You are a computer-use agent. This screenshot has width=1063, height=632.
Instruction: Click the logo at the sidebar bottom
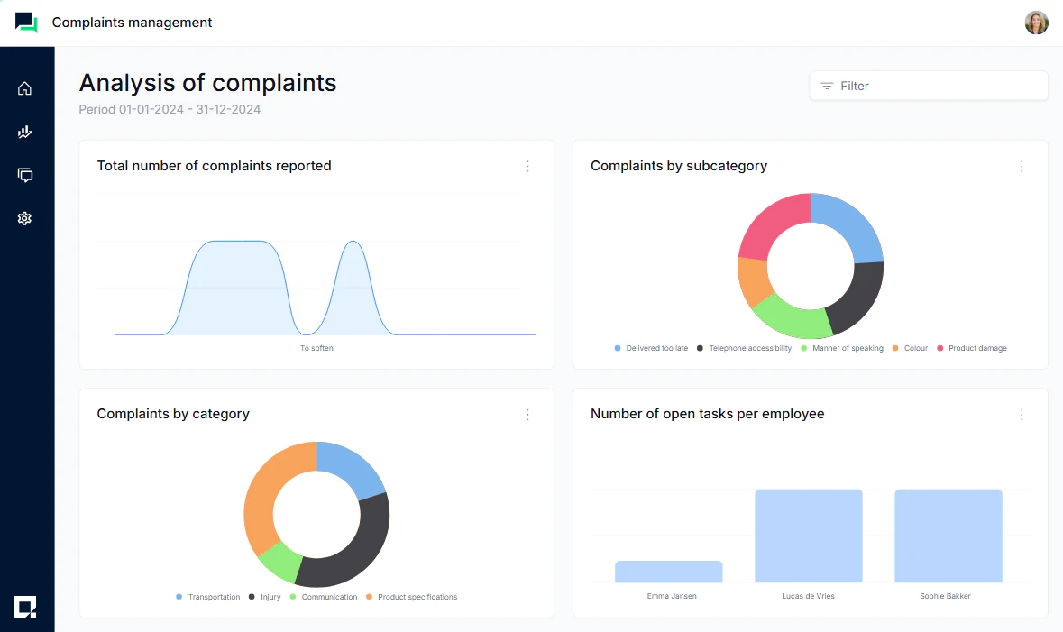[x=25, y=608]
